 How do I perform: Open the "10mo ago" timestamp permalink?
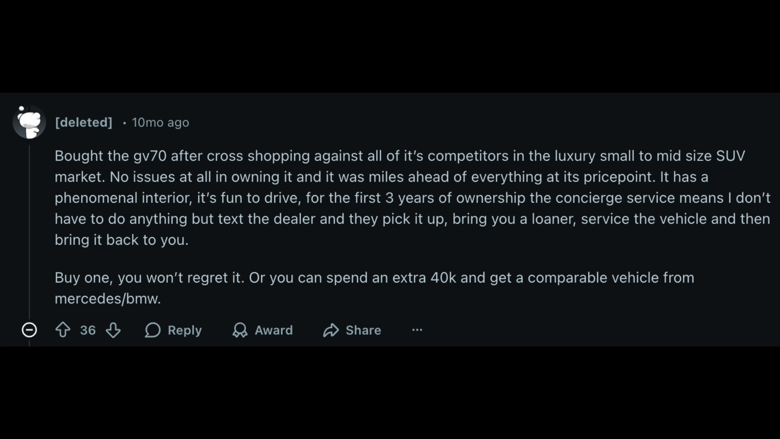160,122
